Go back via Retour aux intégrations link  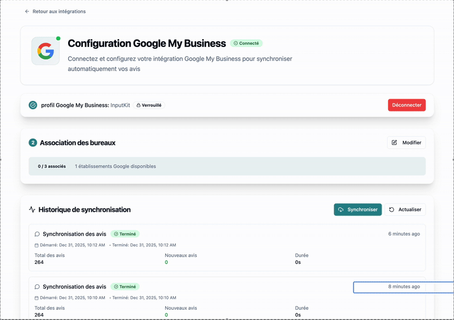pyautogui.click(x=55, y=11)
